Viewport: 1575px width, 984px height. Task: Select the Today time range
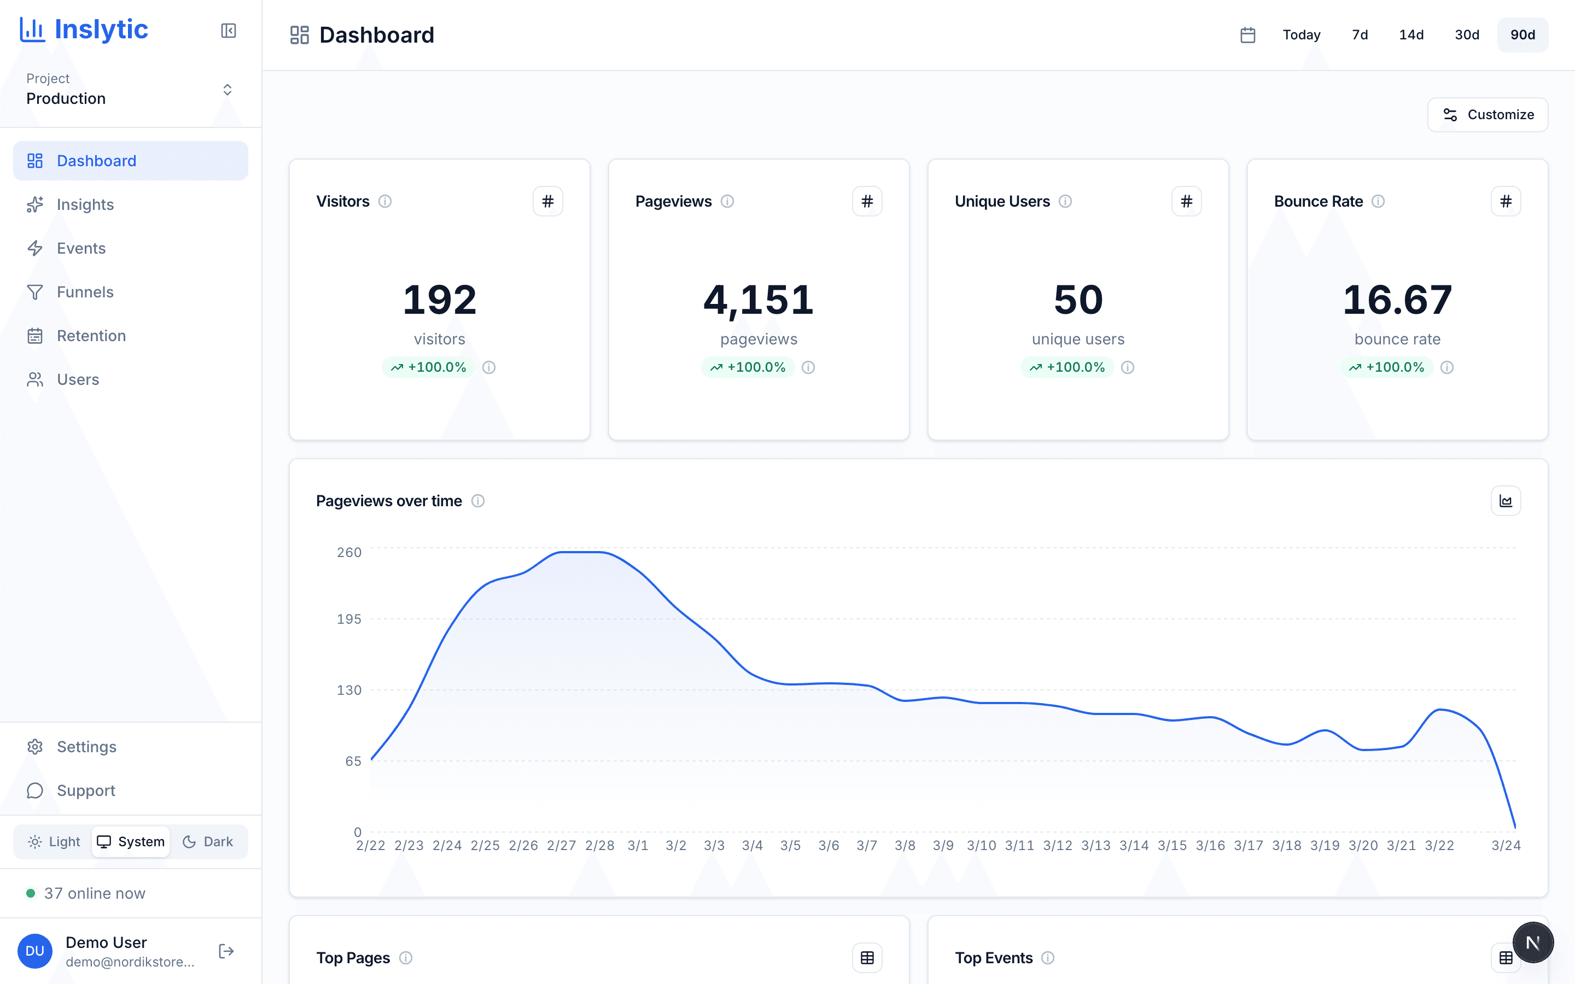[1300, 34]
